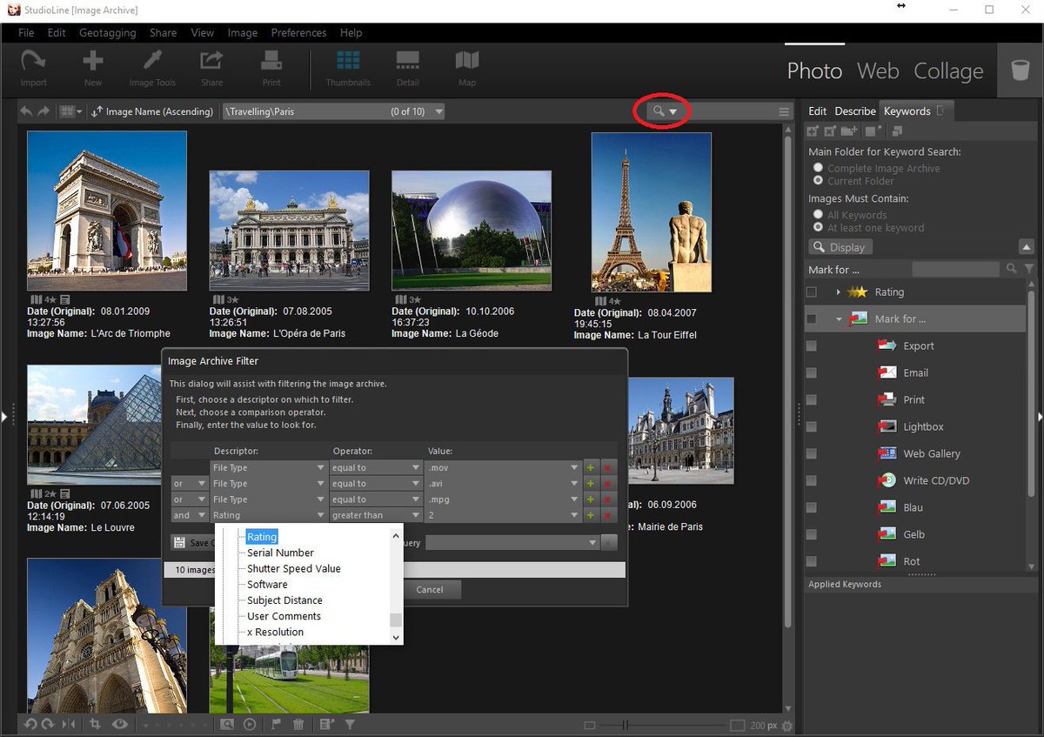
Task: Select the L'Arc de Triomphe thumbnail
Action: point(107,211)
